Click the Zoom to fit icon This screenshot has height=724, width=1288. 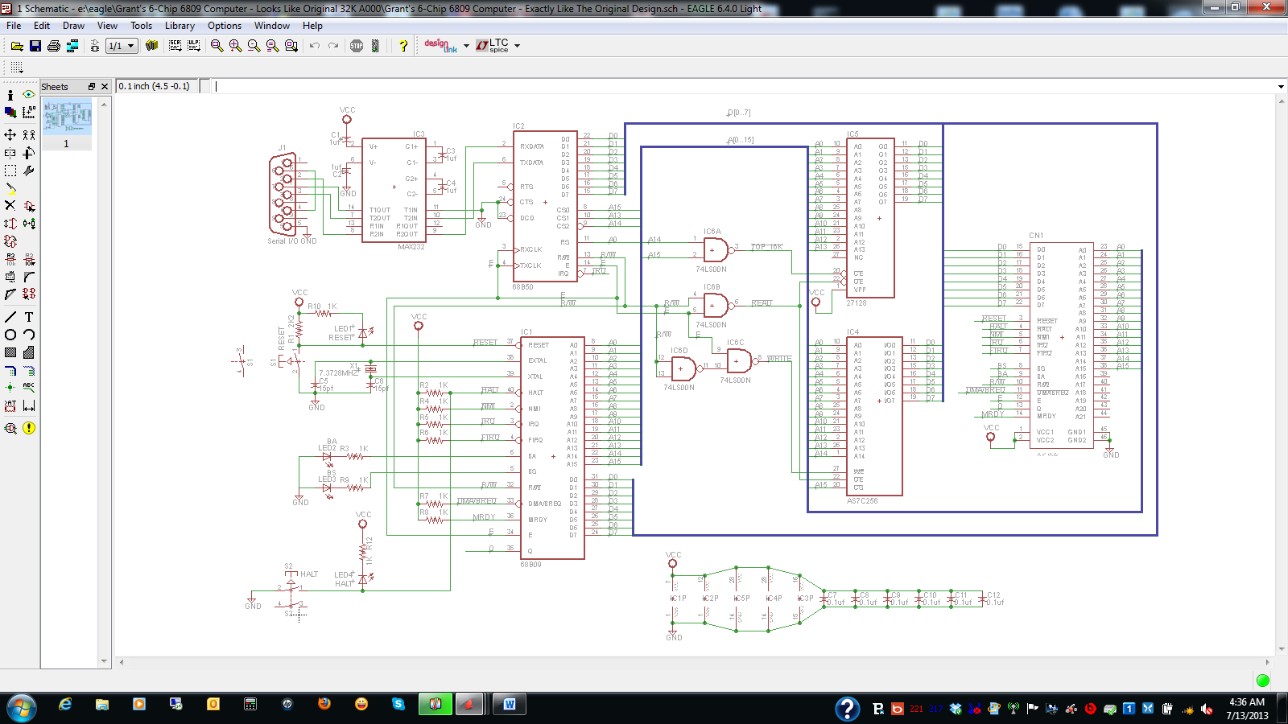(x=217, y=46)
